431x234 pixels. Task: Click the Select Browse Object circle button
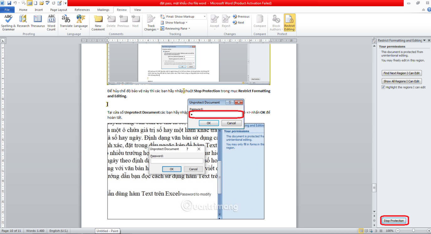(x=374, y=221)
